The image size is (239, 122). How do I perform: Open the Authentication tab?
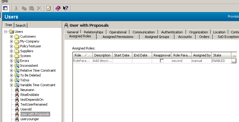[172, 32]
